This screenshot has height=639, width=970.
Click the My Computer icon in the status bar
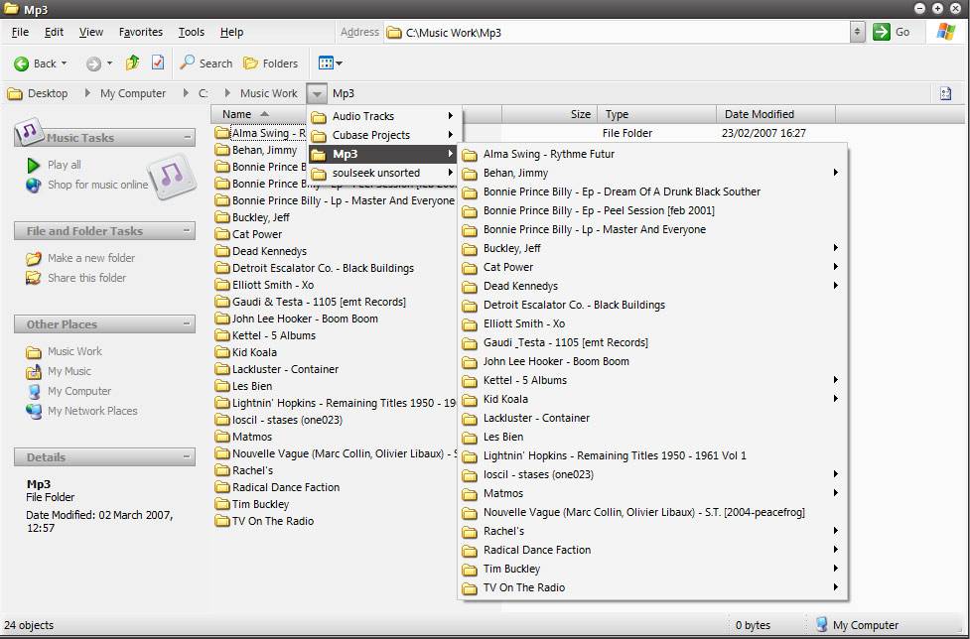(x=821, y=625)
